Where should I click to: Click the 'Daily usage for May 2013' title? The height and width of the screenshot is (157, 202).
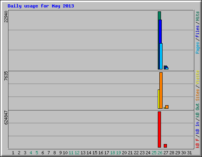point(41,6)
